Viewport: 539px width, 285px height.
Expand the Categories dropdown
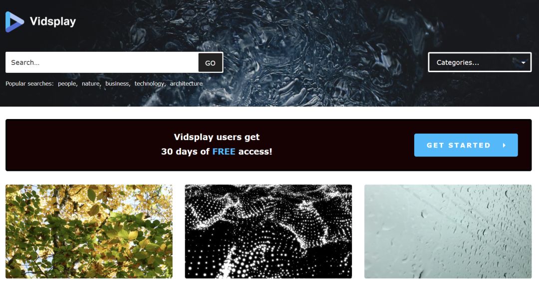480,62
